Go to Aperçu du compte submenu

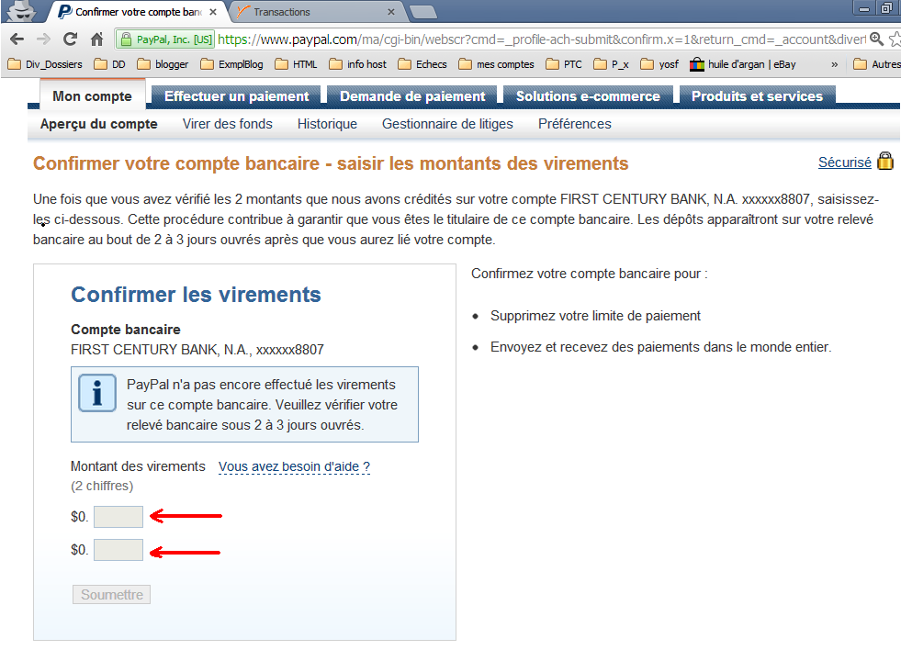99,124
